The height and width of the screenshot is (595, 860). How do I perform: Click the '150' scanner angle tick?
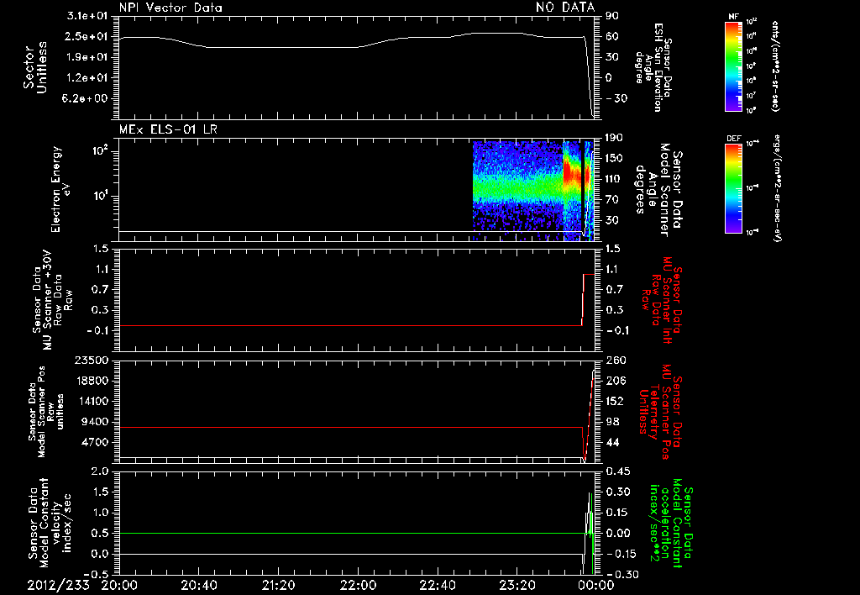click(x=614, y=158)
